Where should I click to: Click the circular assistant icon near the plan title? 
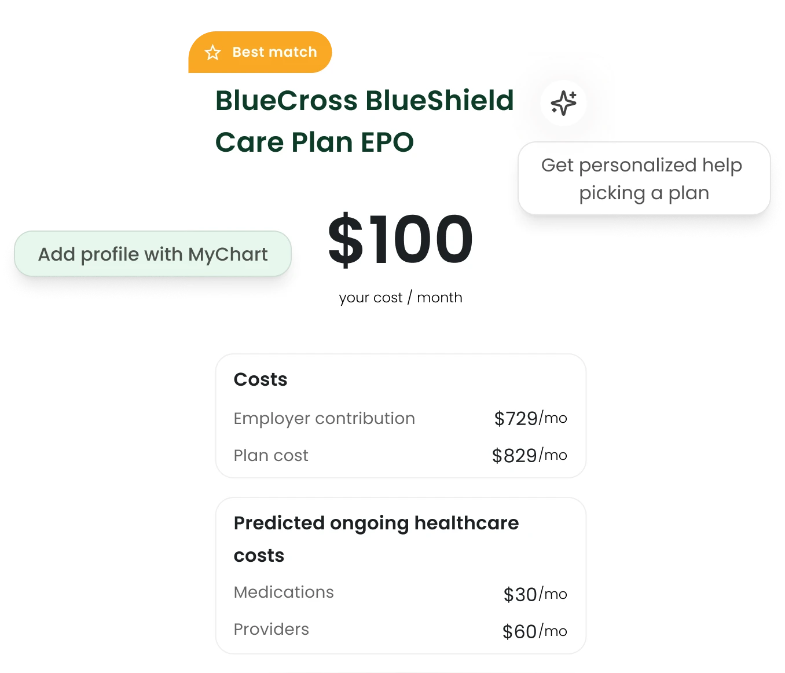[x=563, y=103]
